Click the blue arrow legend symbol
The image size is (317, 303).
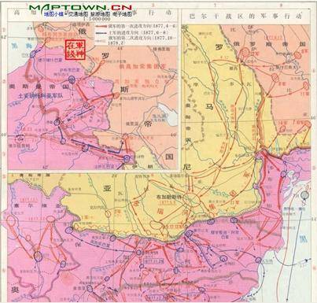101,33
